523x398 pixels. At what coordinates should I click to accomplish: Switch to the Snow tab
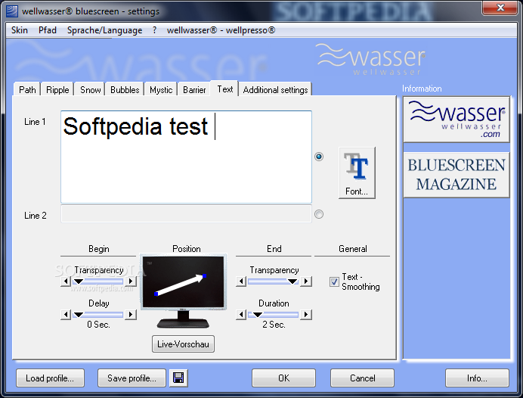pos(90,90)
